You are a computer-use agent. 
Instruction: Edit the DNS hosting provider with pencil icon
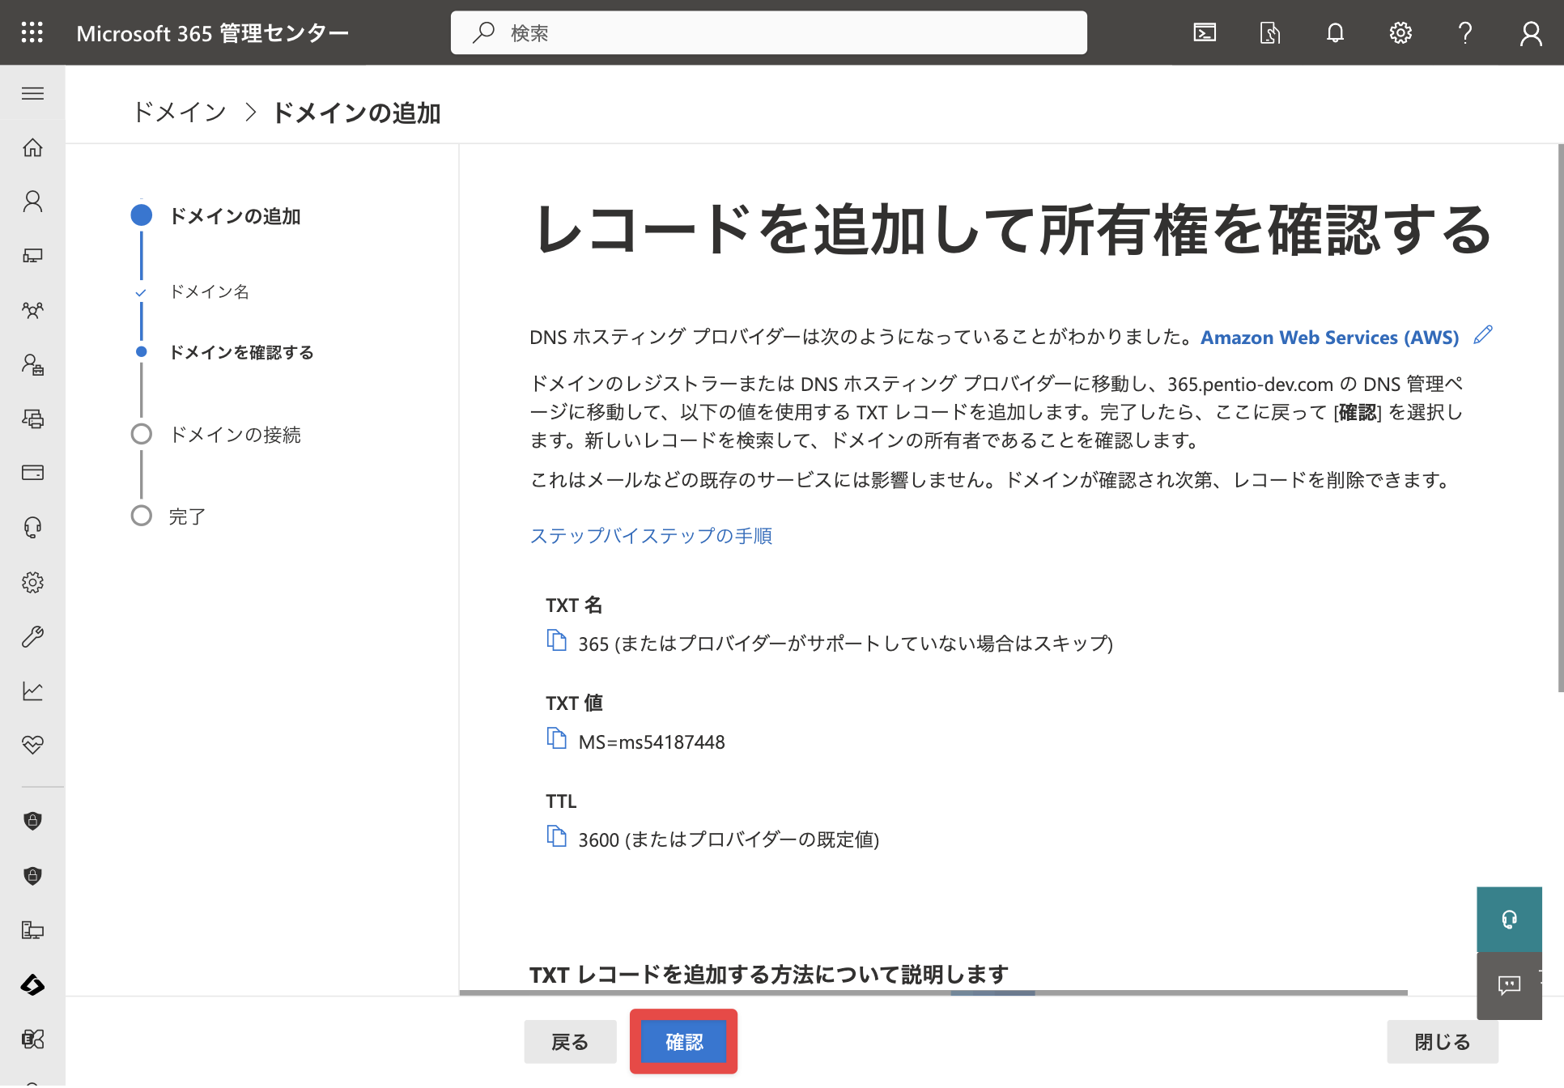(x=1483, y=335)
